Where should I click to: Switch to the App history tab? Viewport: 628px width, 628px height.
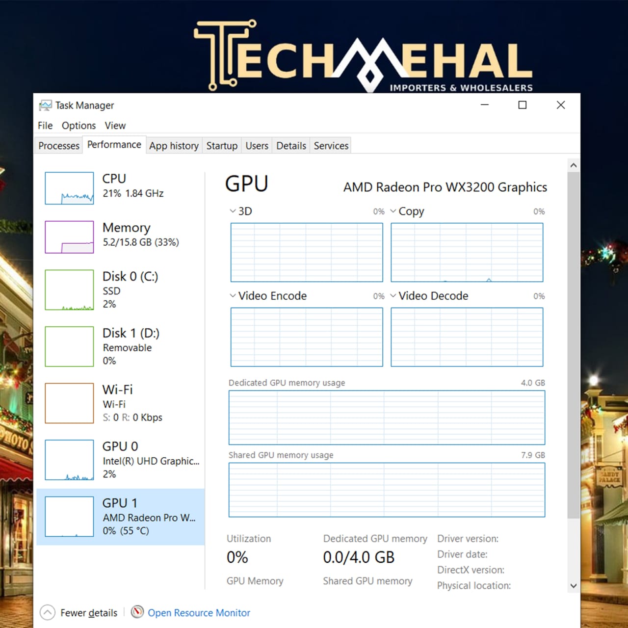click(174, 146)
